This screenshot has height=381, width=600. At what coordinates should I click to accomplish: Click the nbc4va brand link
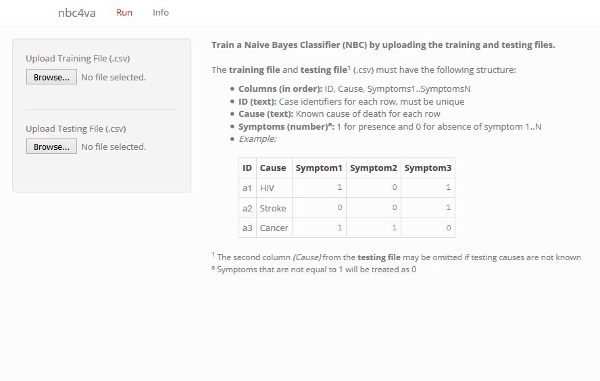pyautogui.click(x=76, y=13)
